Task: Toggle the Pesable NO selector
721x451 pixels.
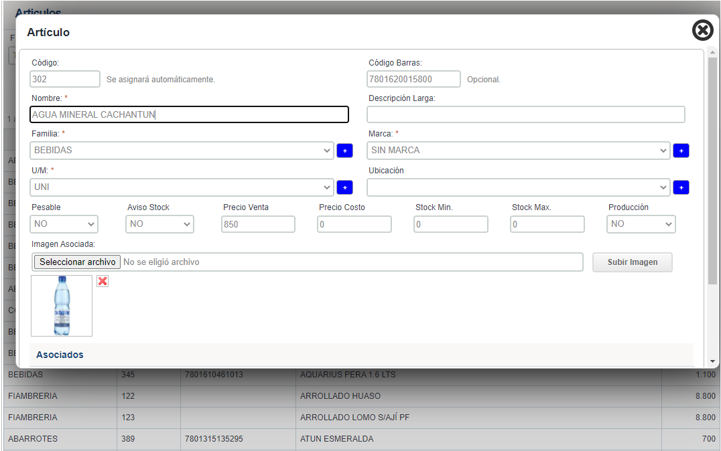Action: point(64,224)
